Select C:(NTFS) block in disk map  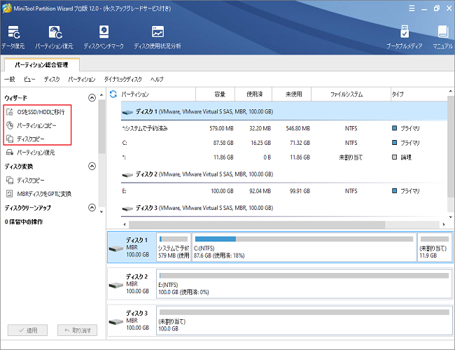coord(304,247)
